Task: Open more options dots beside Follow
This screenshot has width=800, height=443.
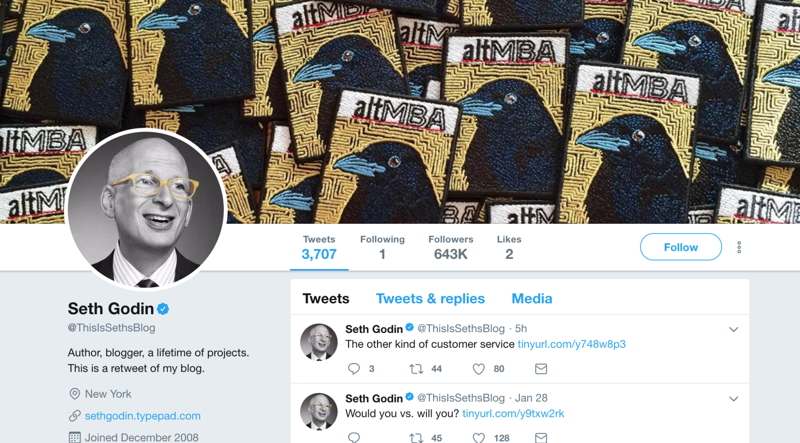Action: click(x=739, y=247)
